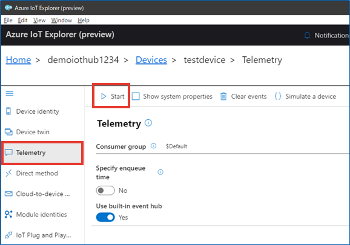Open the Devices breadcrumb link
Viewport: 350px width, 245px height.
point(151,60)
